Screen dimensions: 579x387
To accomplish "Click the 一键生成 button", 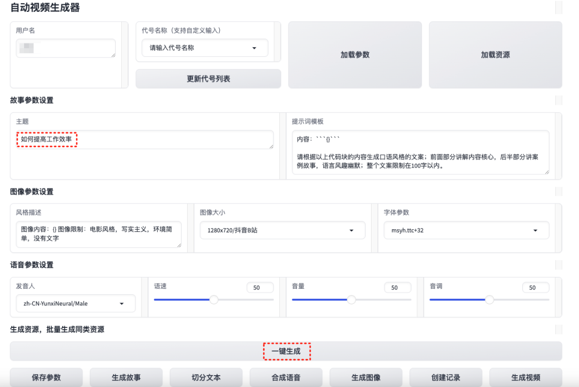I will click(x=286, y=351).
